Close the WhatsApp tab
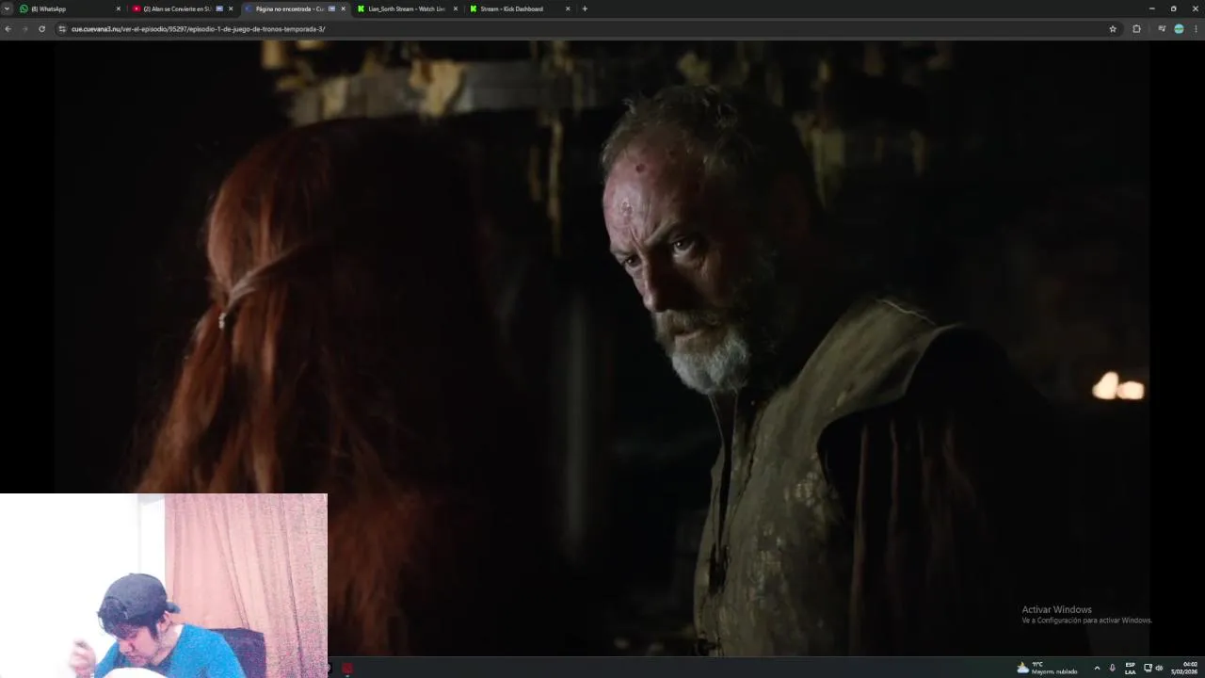The width and height of the screenshot is (1205, 678). click(119, 8)
